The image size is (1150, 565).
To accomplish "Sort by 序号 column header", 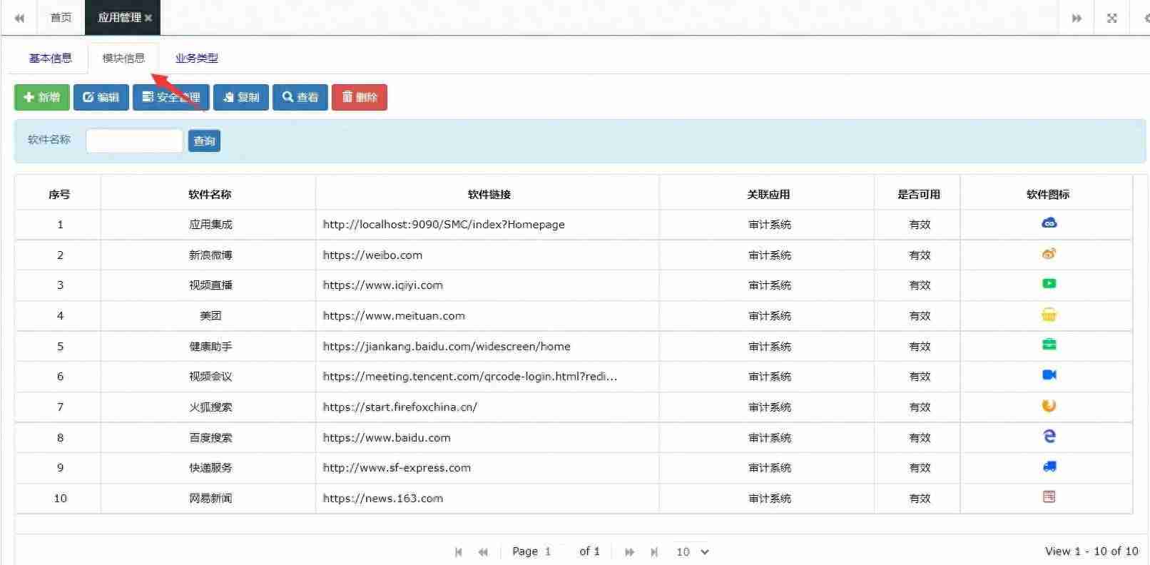I will pyautogui.click(x=59, y=194).
